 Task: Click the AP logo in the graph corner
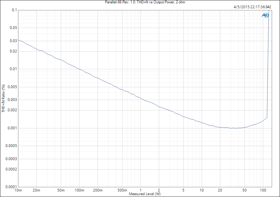pyautogui.click(x=265, y=15)
